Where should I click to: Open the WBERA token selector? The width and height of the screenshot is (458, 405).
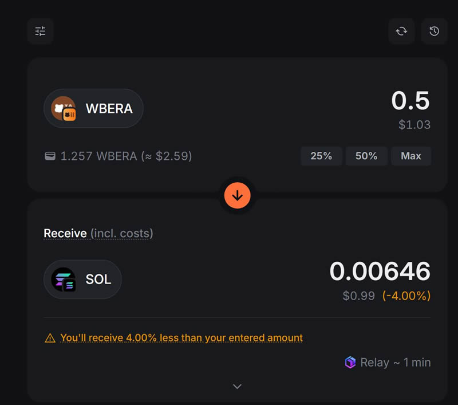click(x=93, y=108)
